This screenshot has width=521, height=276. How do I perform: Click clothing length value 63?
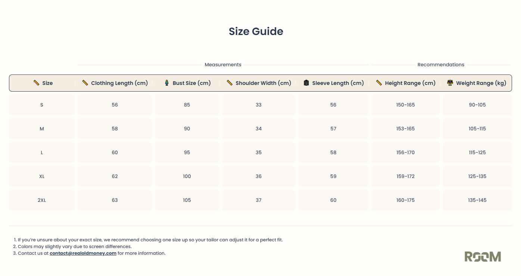115,200
